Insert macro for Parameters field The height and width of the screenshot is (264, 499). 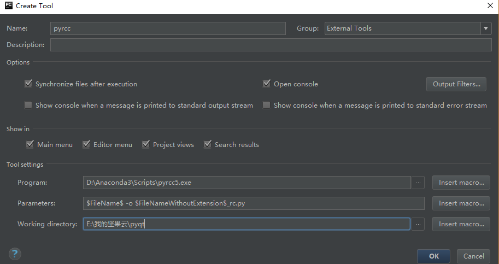pyautogui.click(x=461, y=203)
